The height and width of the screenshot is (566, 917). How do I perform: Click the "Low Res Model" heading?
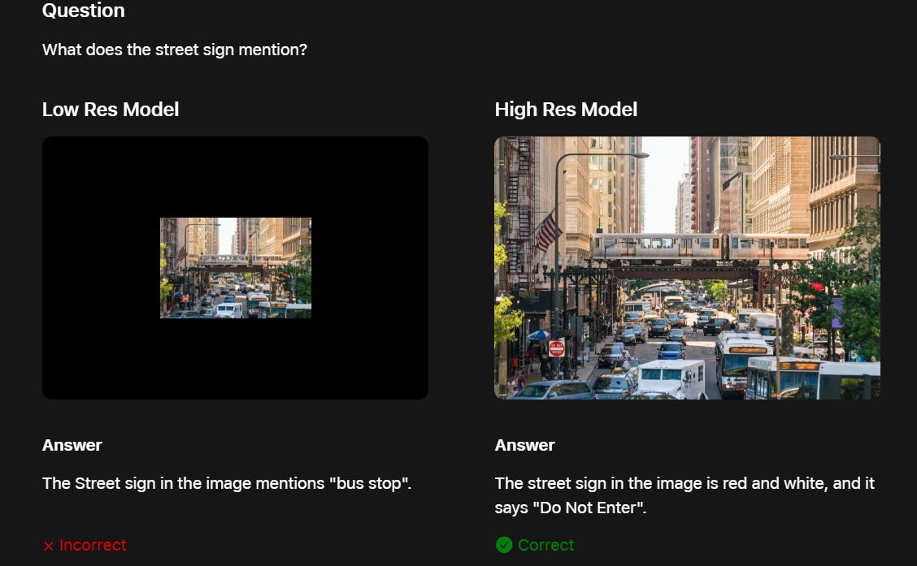(x=111, y=110)
